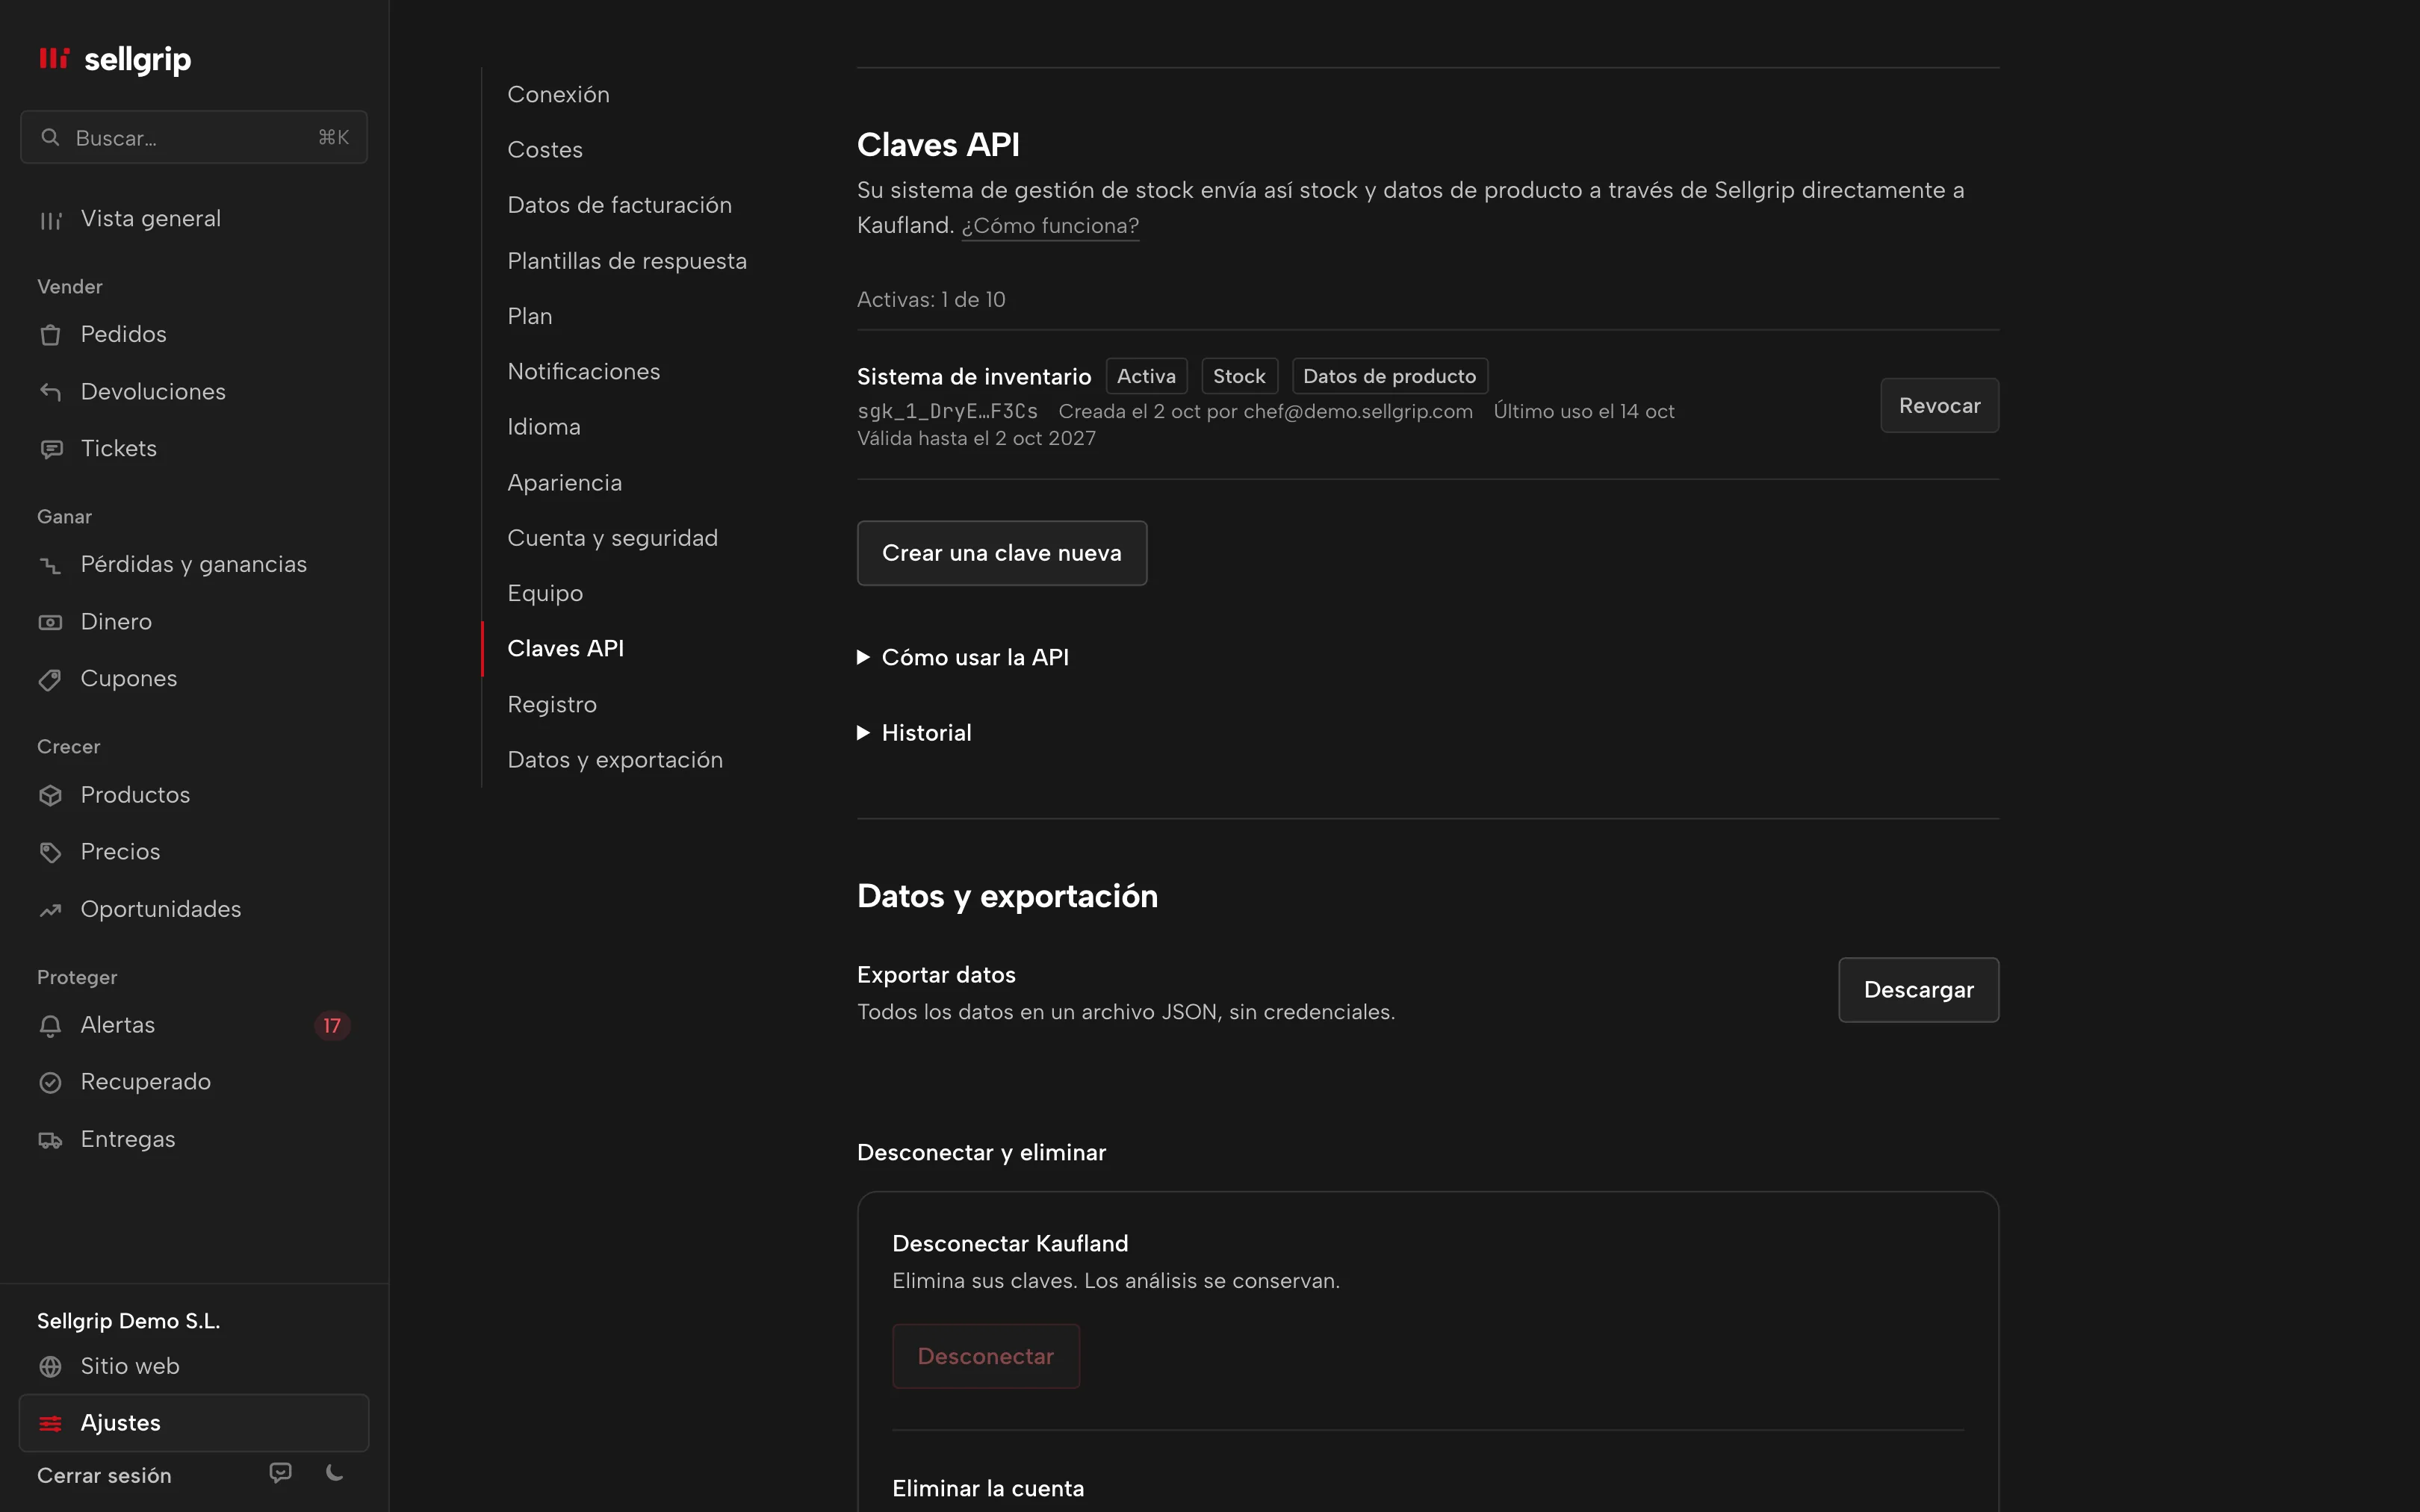The image size is (2420, 1512).
Task: Click the search magnifier icon
Action: pyautogui.click(x=50, y=137)
